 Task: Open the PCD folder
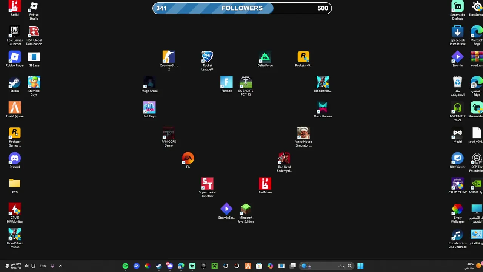click(x=15, y=186)
